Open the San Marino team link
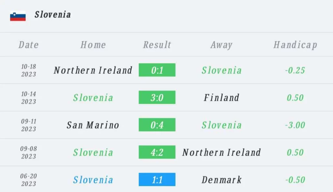The width and height of the screenshot is (333, 192). 93,125
